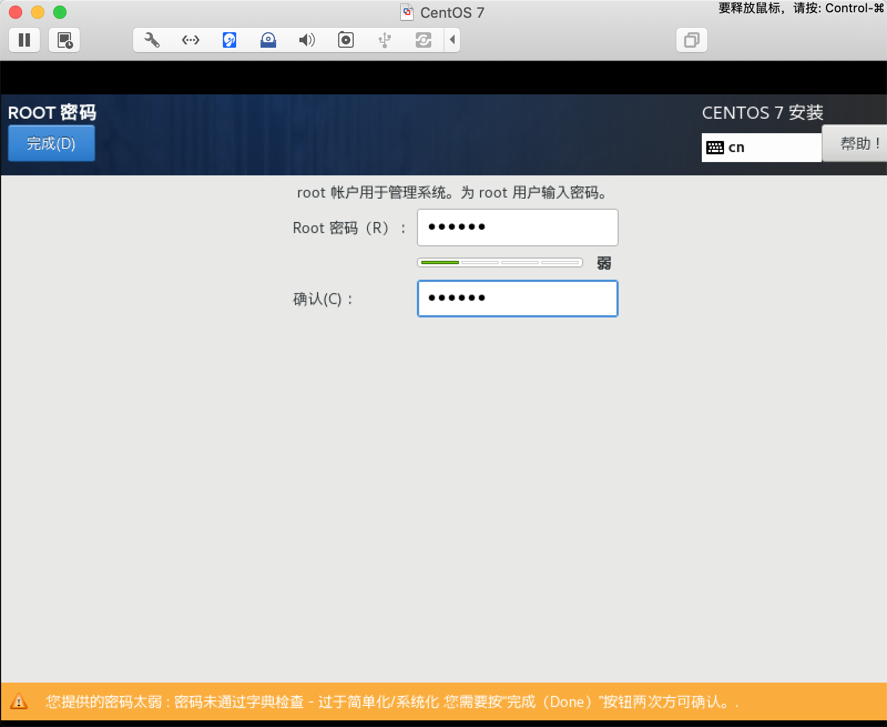Image resolution: width=887 pixels, height=727 pixels.
Task: Click the CD/DVD drive icon
Action: (268, 40)
